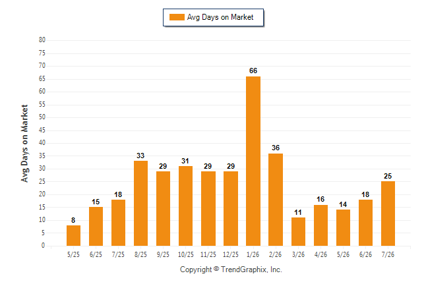Click the 1/26 bar showing 66

[x=253, y=161]
